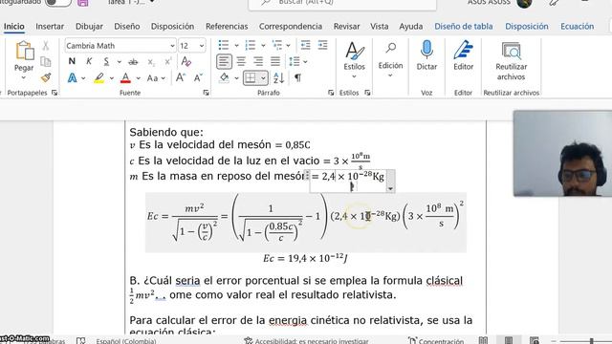612x344 pixels.
Task: Center align text
Action: (x=241, y=61)
